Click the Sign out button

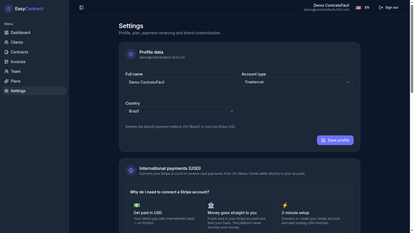tap(388, 8)
